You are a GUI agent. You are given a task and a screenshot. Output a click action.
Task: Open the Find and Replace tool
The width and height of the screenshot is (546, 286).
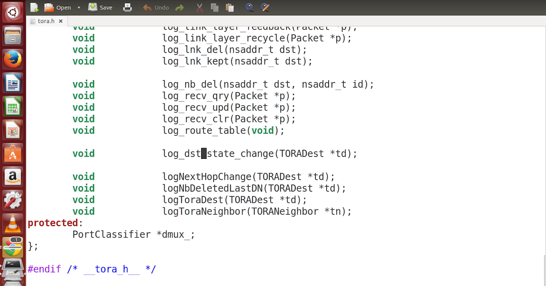pyautogui.click(x=265, y=7)
